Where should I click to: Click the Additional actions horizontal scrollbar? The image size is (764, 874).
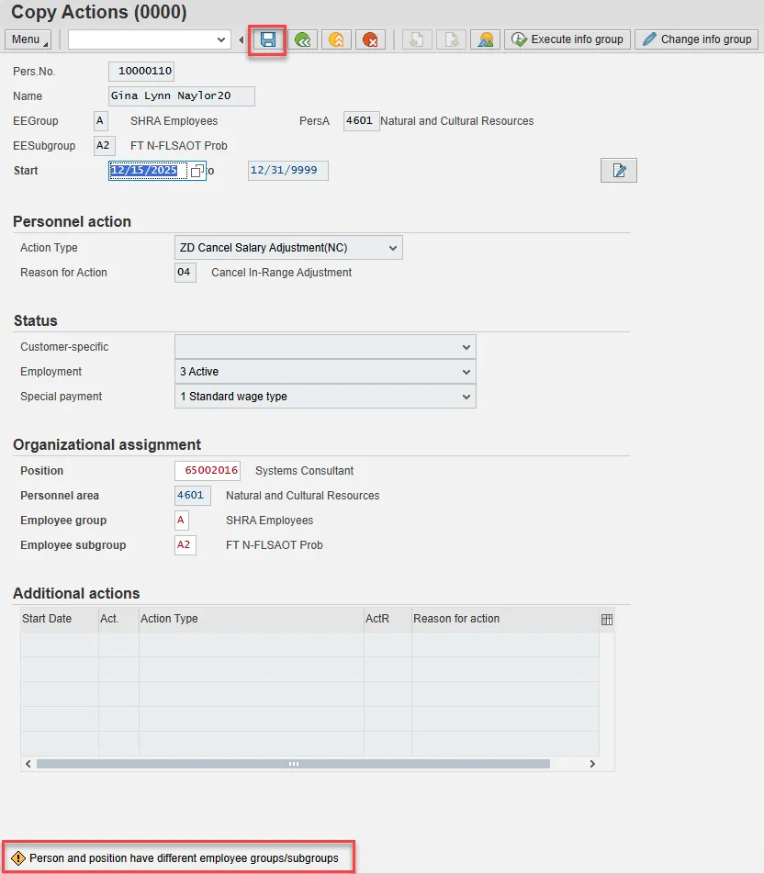pos(293,764)
